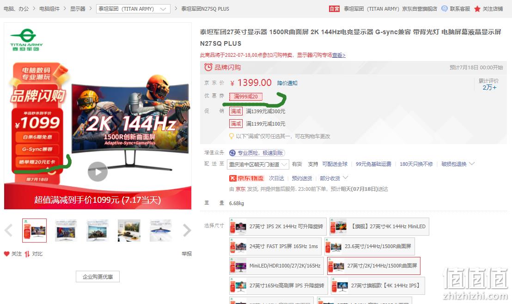This screenshot has width=512, height=304.
Task: Click the 京东物流 logo
Action: click(x=247, y=178)
